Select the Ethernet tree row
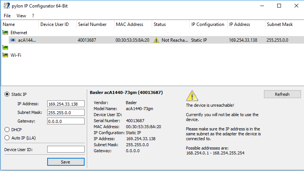304x171 pixels. point(152,32)
